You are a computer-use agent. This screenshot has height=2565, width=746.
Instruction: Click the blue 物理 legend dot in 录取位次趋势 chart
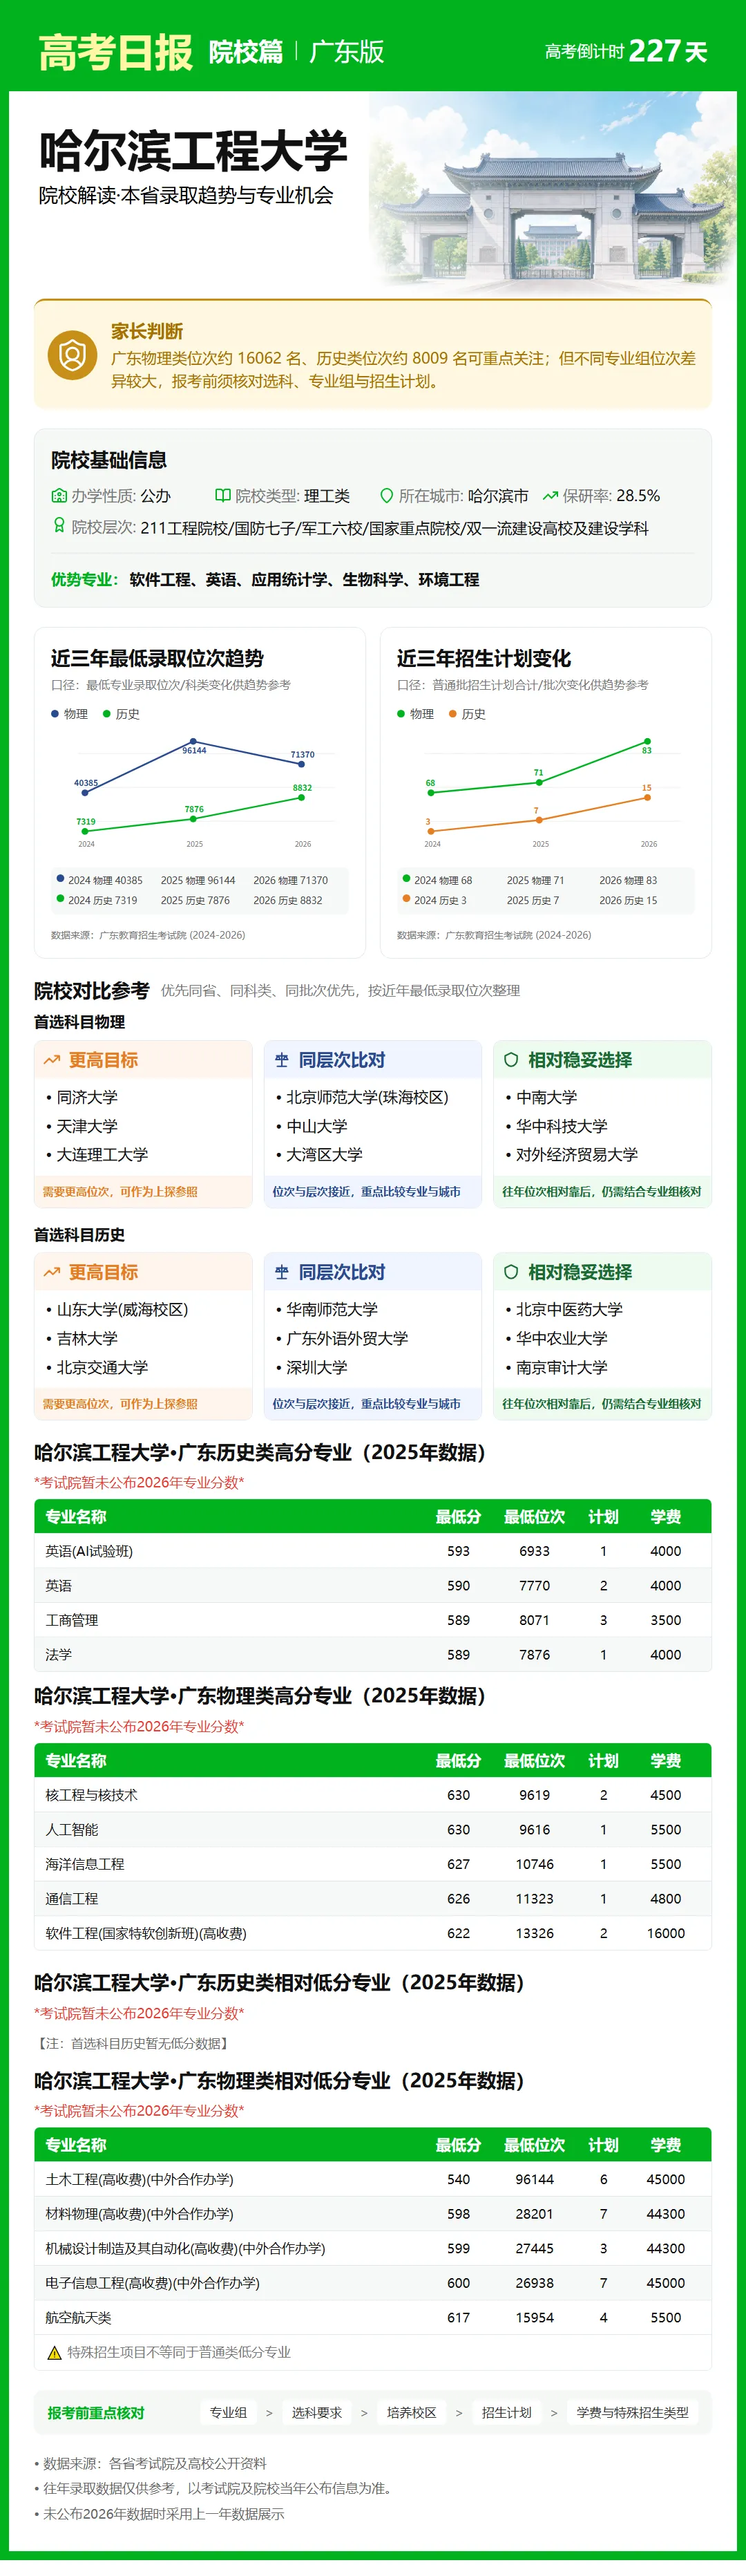[55, 713]
